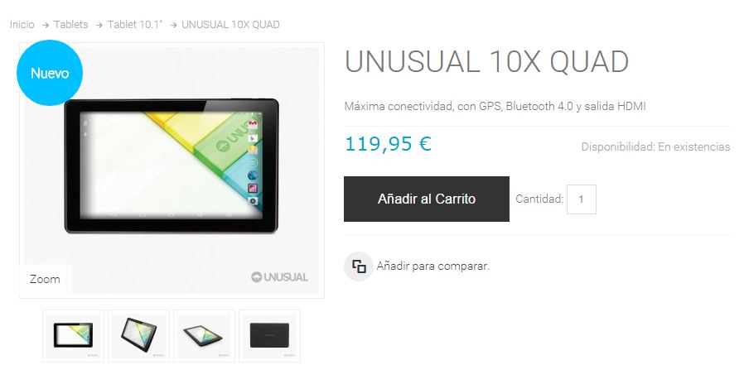The image size is (749, 384).
Task: Go to Inicio in the breadcrumb
Action: pos(22,25)
